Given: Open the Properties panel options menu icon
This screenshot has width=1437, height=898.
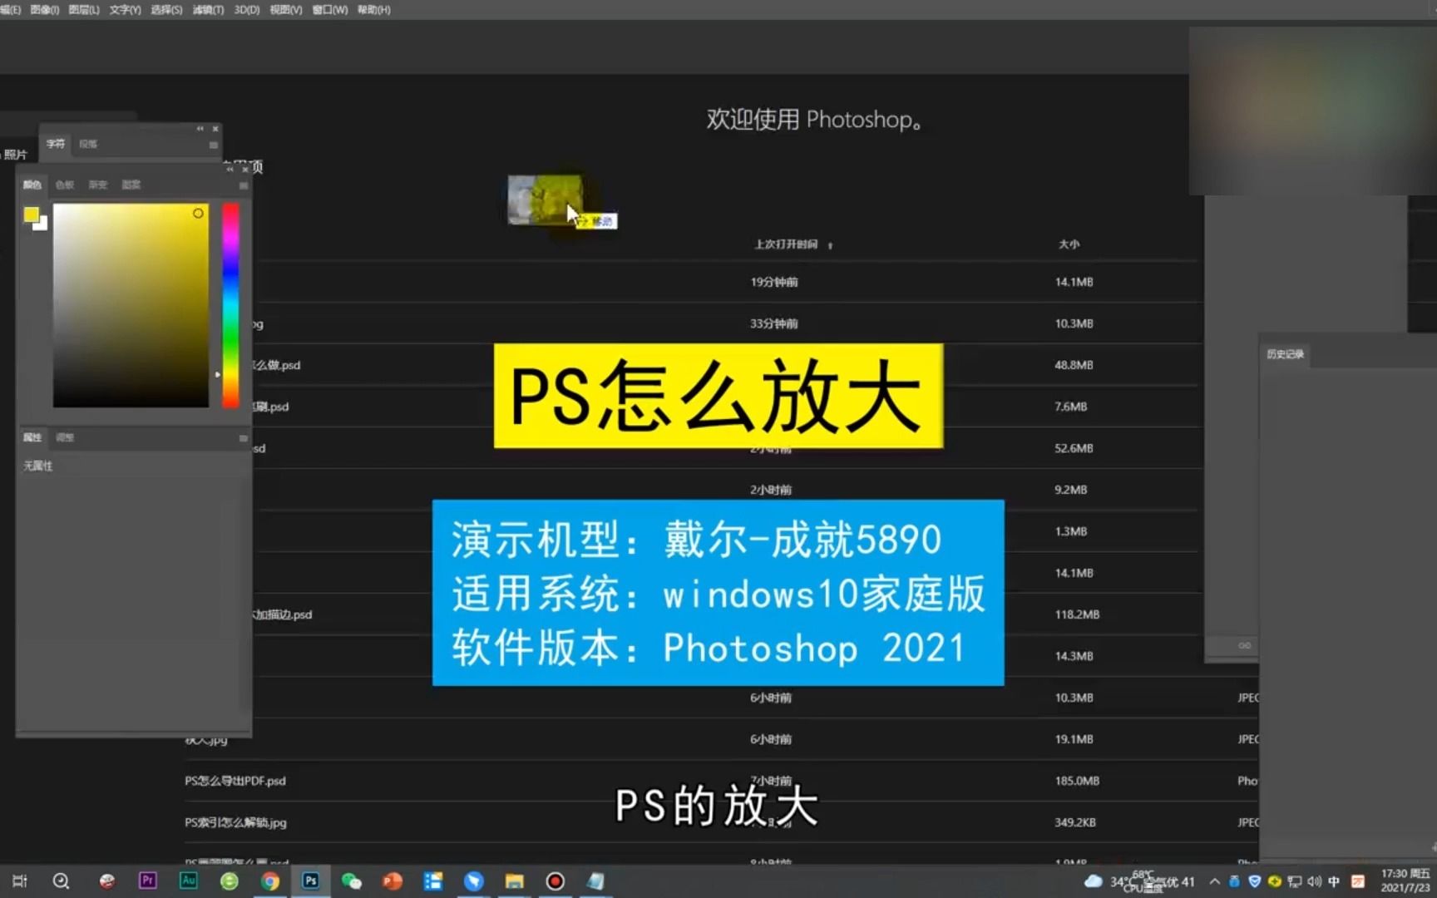Looking at the screenshot, I should (x=244, y=438).
